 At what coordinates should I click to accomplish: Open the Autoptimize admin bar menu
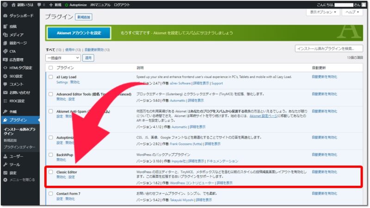[x=76, y=5]
